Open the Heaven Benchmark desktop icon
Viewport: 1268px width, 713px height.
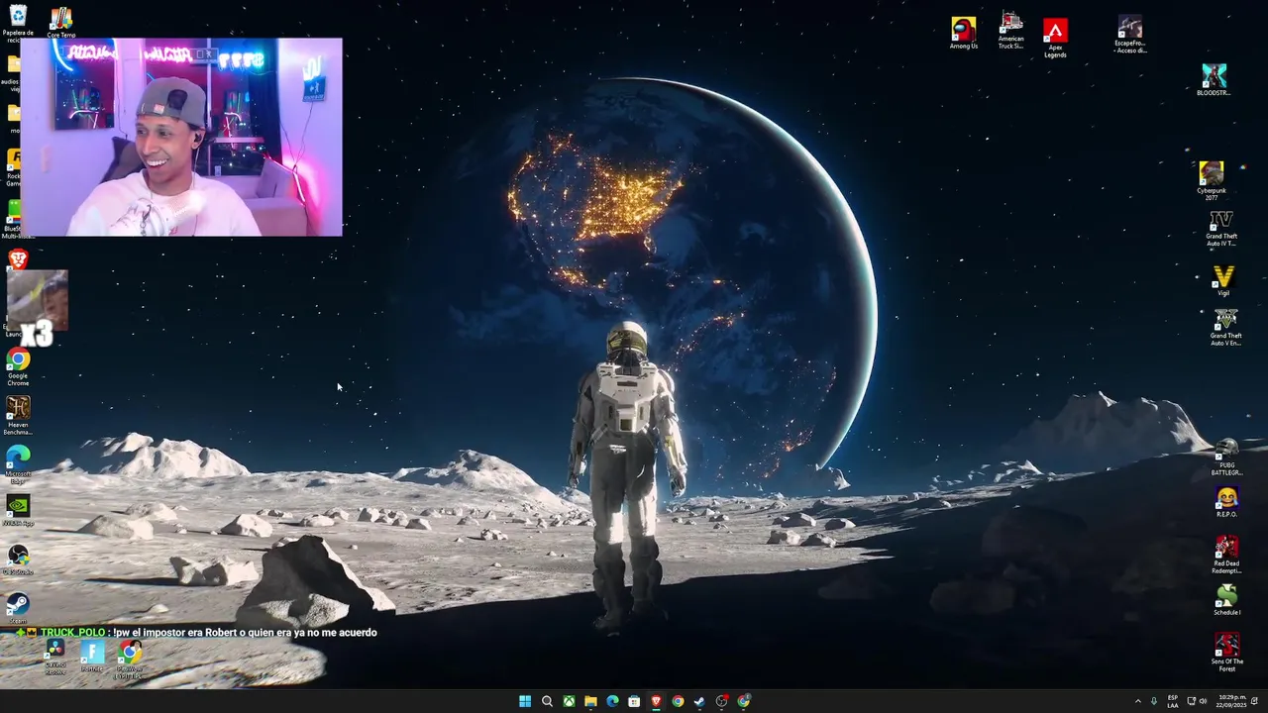coord(18,416)
